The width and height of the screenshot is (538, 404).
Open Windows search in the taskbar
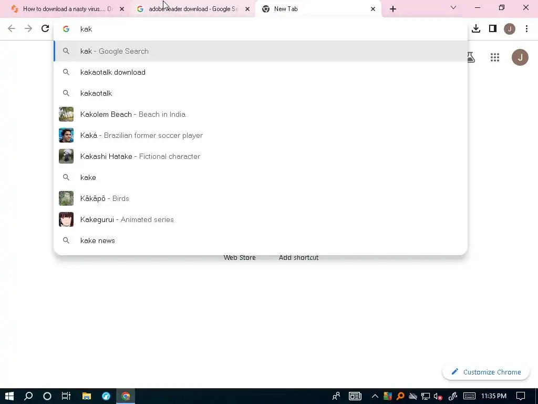28,396
